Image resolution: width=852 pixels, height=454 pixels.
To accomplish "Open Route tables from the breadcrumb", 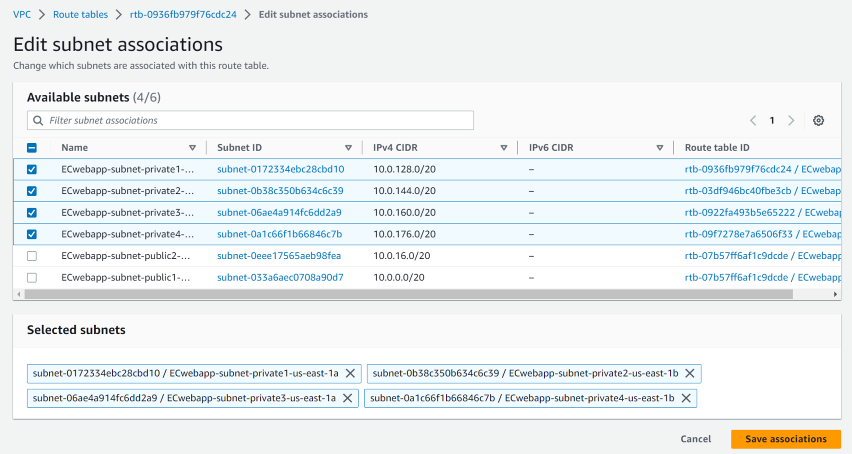I will [x=80, y=14].
